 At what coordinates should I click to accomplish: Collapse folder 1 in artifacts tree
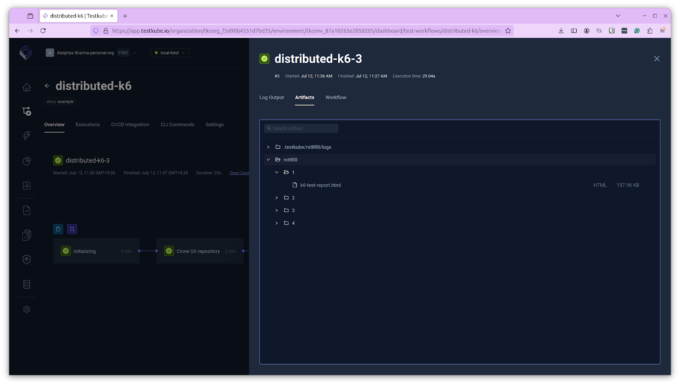pos(277,172)
